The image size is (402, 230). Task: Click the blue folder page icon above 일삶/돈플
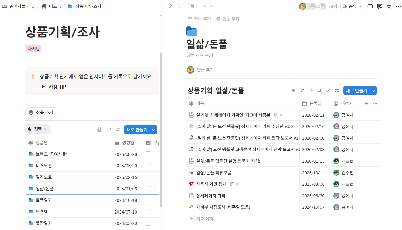pyautogui.click(x=192, y=31)
